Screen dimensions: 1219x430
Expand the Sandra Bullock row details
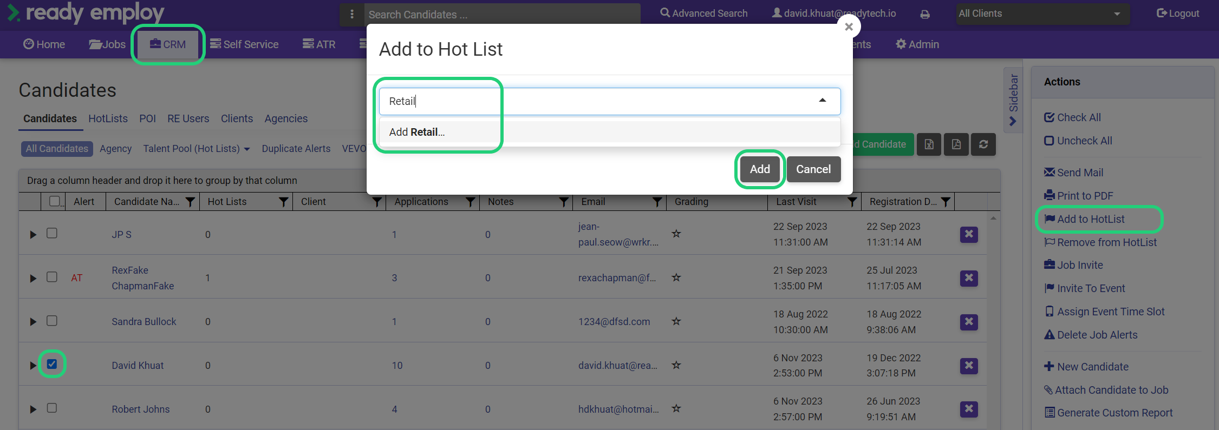[x=33, y=322]
